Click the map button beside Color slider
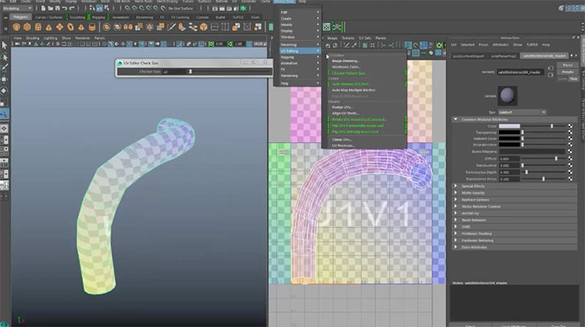The width and height of the screenshot is (585, 327). [570, 126]
